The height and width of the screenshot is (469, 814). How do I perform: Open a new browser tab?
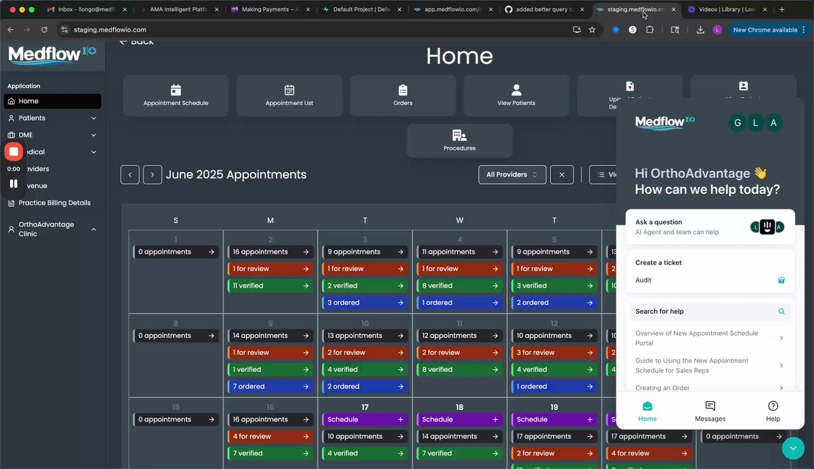[x=782, y=10]
